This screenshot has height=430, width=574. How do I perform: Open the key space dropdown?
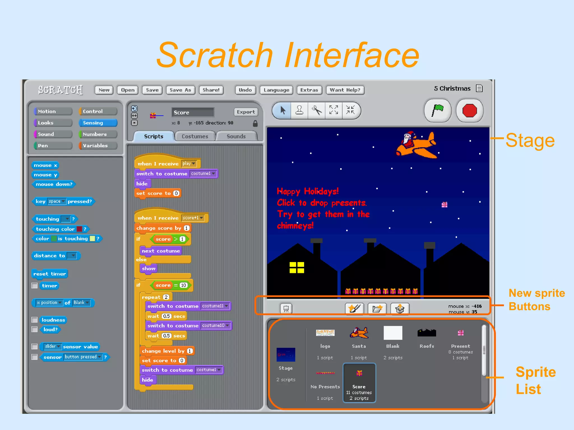[56, 201]
